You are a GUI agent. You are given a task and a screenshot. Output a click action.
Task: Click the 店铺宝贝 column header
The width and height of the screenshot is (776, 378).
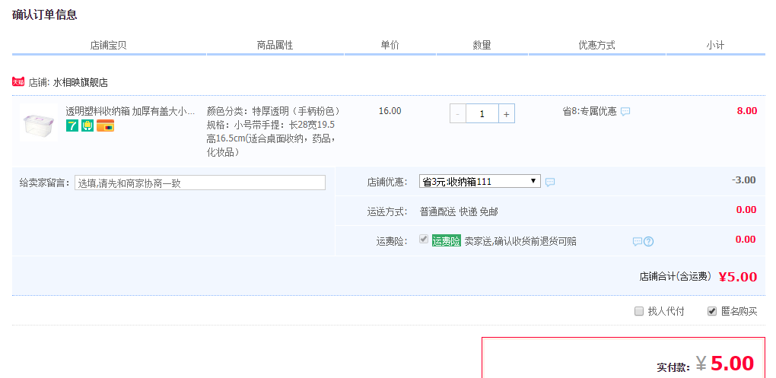(108, 45)
